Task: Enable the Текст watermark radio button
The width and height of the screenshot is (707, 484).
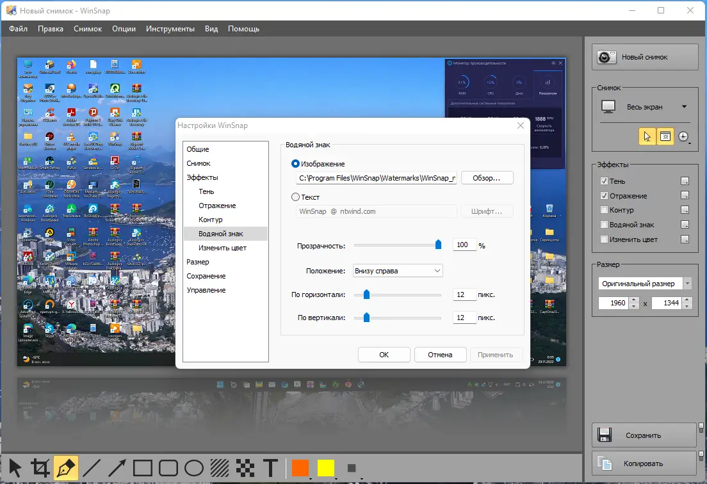Action: (x=295, y=197)
